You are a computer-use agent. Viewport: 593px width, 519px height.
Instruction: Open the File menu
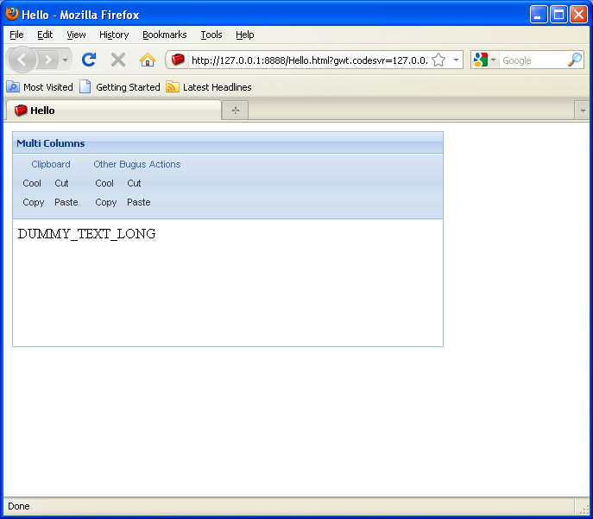(x=16, y=35)
